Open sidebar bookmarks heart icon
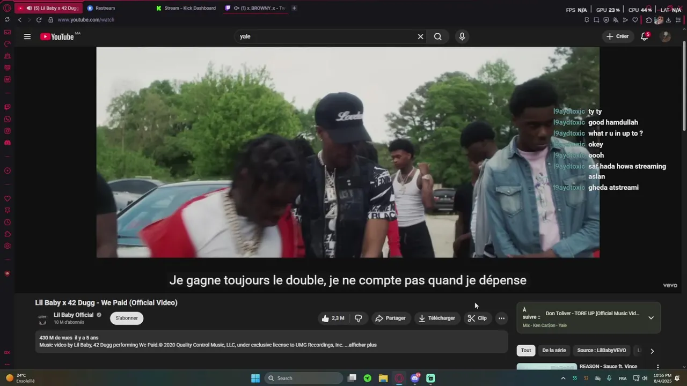This screenshot has height=386, width=687. (x=7, y=199)
